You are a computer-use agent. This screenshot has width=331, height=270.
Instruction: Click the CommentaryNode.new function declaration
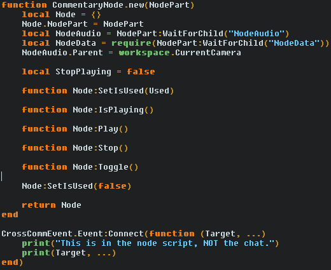[98, 5]
